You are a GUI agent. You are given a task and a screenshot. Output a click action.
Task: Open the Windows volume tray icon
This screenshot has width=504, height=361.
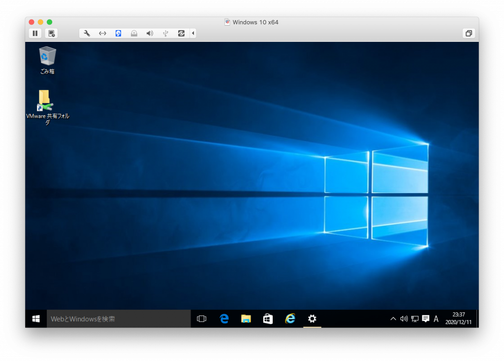pos(404,319)
